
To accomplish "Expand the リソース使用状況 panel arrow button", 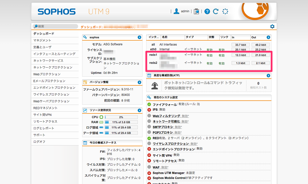I will (x=139, y=110).
